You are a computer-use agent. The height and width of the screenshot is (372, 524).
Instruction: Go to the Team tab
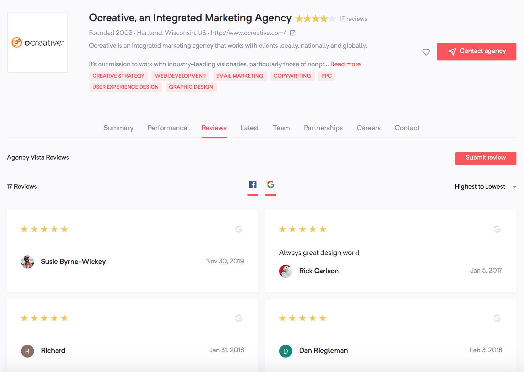pos(281,128)
